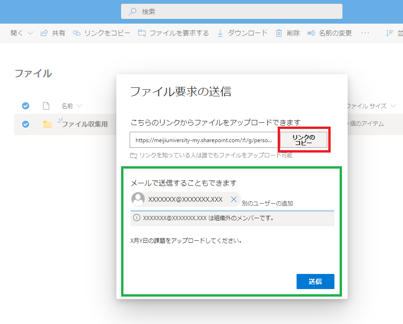
Task: Click the 検索 search box
Action: point(232,11)
